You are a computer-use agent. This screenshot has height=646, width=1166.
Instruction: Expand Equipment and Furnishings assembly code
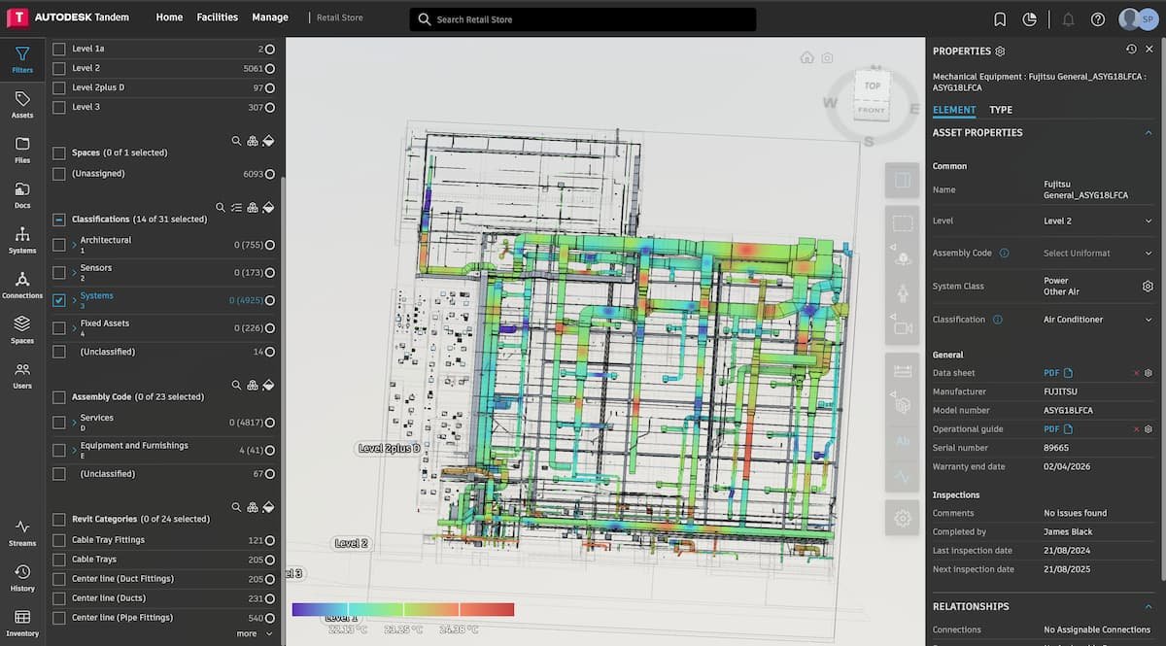point(74,451)
